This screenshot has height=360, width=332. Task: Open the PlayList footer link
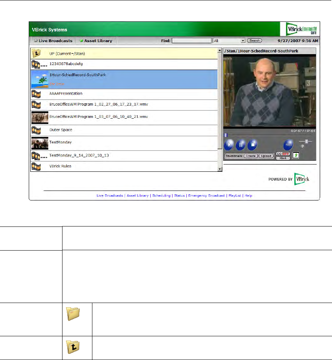click(x=235, y=195)
